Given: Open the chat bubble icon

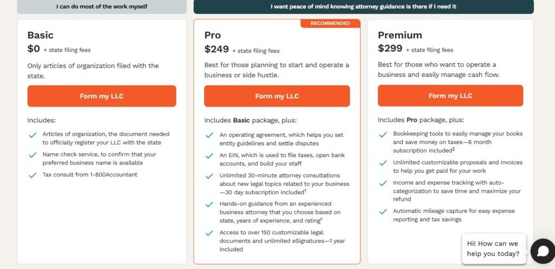Looking at the screenshot, I should coord(543,251).
